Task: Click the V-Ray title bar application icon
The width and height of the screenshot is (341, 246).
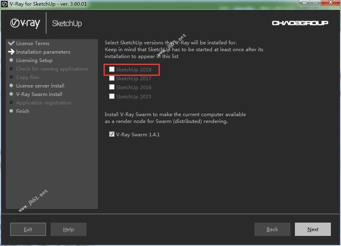Action: 4,4
